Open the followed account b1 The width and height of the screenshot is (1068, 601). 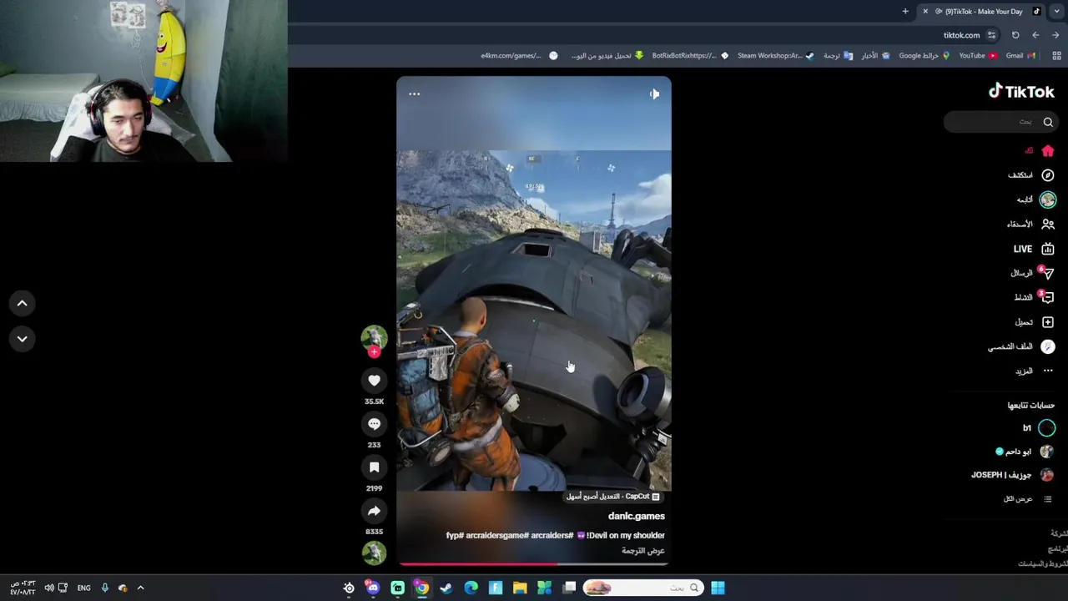pyautogui.click(x=1038, y=428)
